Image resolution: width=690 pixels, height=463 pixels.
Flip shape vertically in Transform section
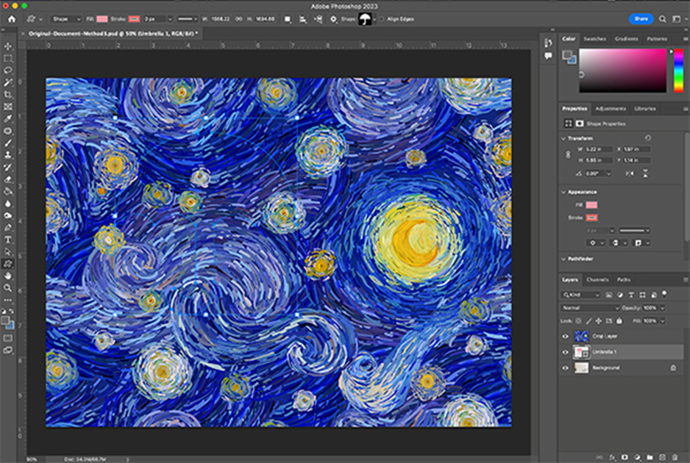pos(645,173)
